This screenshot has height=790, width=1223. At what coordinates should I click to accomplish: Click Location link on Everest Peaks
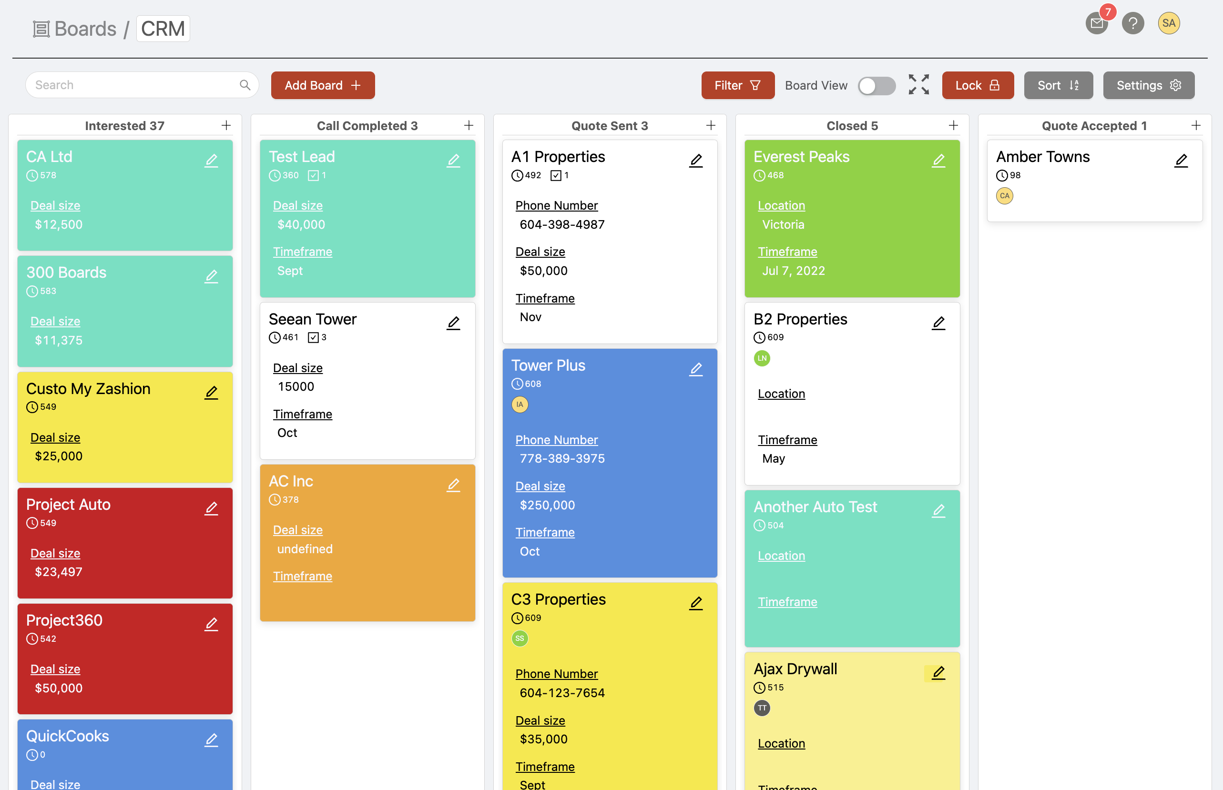(781, 206)
